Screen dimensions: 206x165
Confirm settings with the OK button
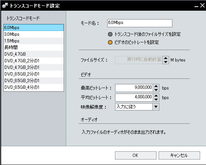136,155
